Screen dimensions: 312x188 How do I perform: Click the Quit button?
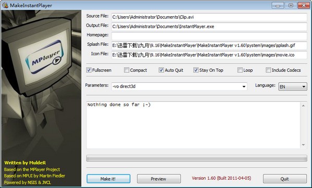pos(285,179)
